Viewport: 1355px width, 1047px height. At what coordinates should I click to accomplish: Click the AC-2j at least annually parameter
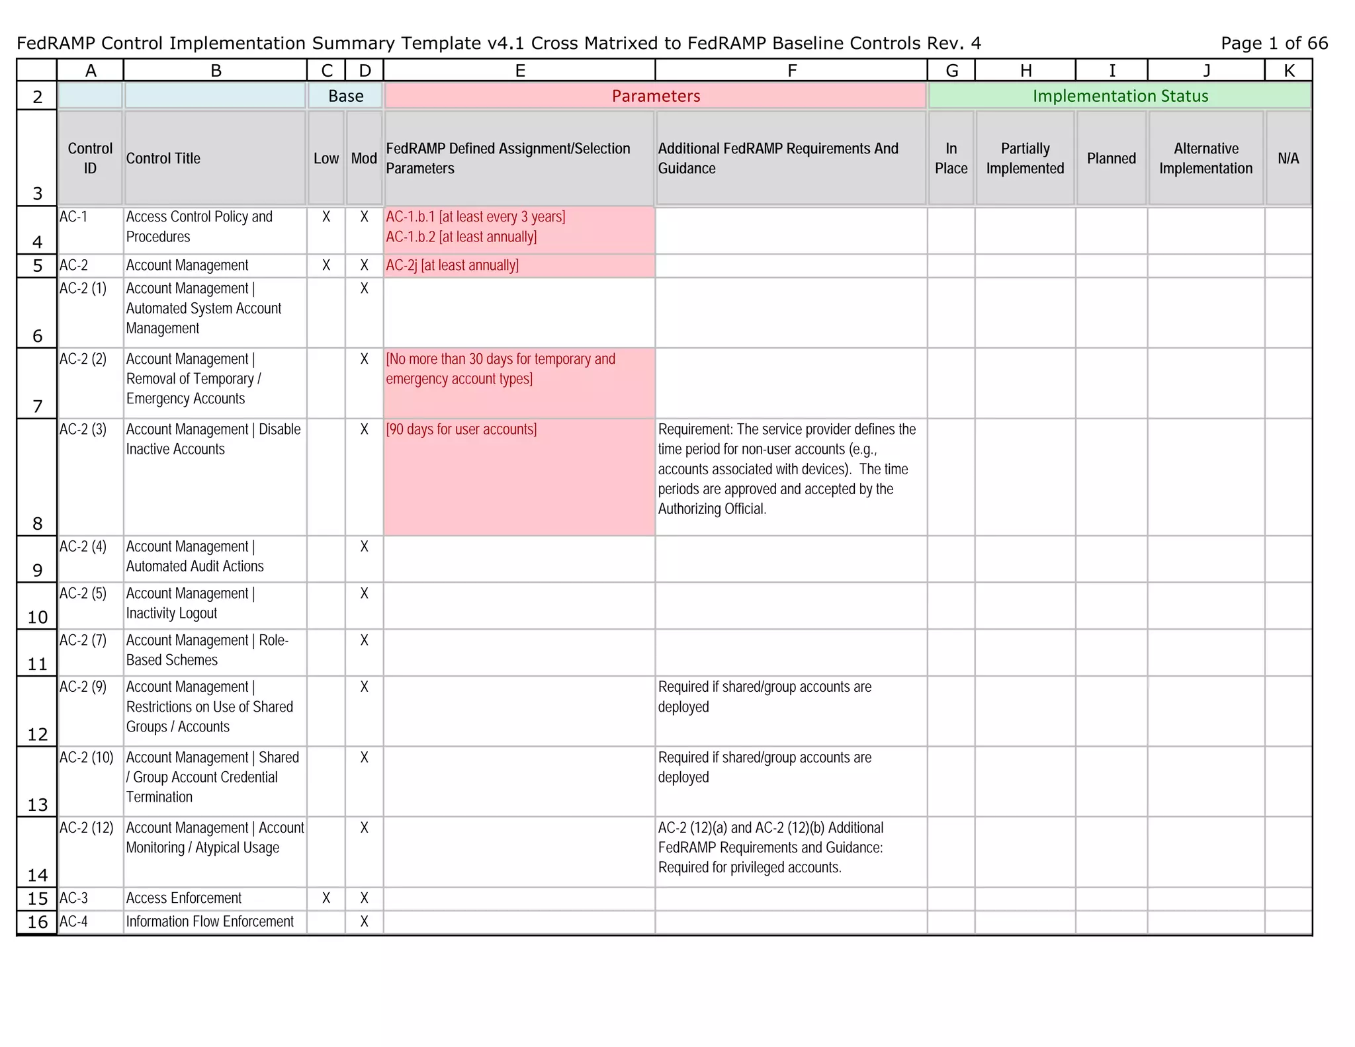click(x=453, y=265)
